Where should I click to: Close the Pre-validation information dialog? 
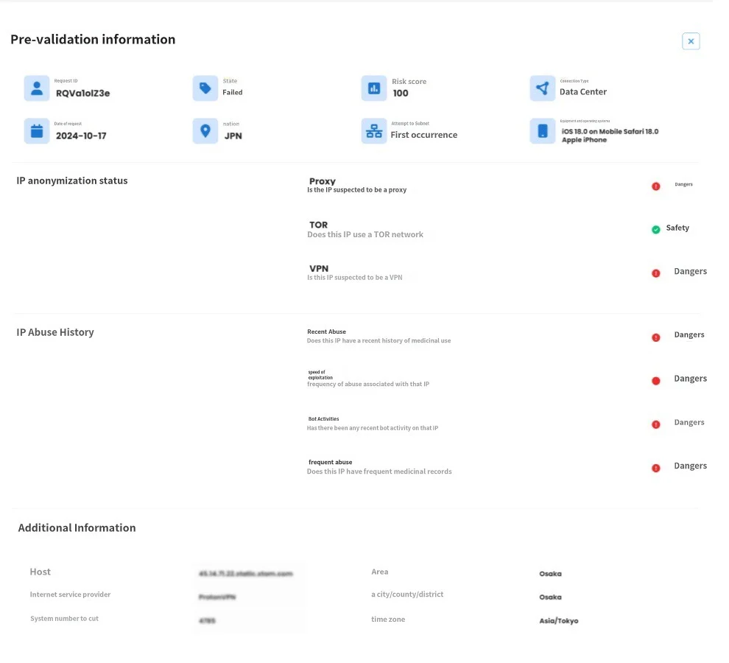tap(691, 41)
